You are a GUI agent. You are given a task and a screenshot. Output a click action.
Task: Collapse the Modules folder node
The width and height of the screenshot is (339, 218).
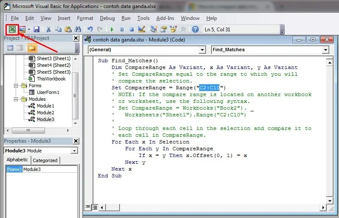[x=16, y=99]
